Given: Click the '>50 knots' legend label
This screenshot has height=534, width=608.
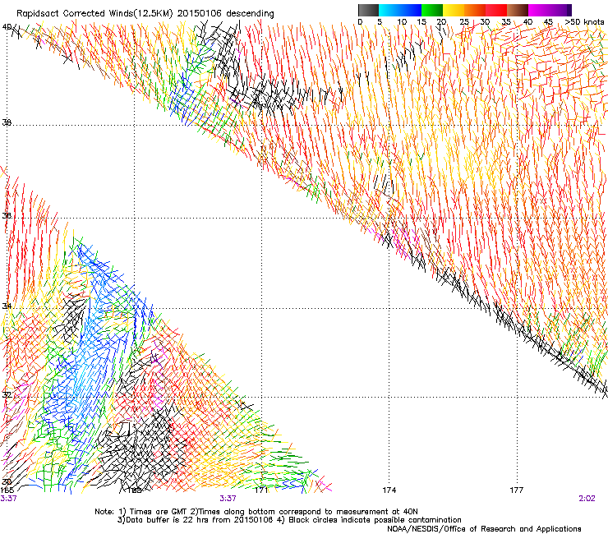Looking at the screenshot, I should point(584,21).
